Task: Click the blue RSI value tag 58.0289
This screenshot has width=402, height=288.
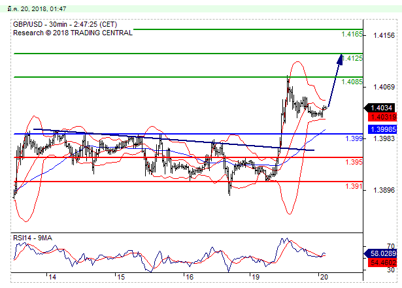Action: pyautogui.click(x=380, y=253)
